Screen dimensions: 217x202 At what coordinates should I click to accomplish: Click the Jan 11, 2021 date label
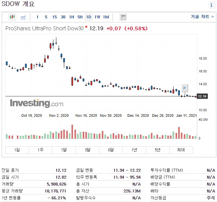click(x=186, y=115)
